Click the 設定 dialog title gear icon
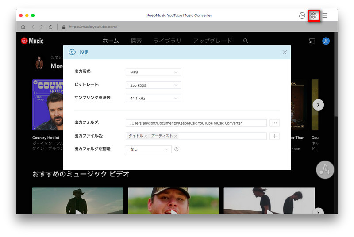The width and height of the screenshot is (354, 237). tap(72, 52)
